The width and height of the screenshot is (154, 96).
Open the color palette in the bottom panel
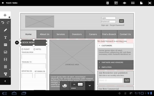tap(64, 86)
